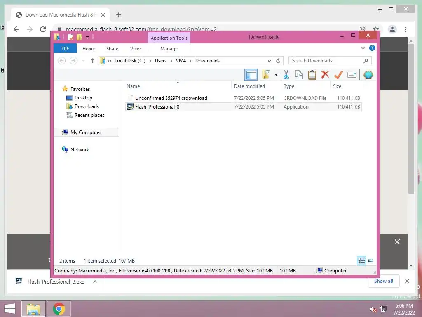Click the Copy toolbar icon
This screenshot has width=422, height=317.
coord(299,75)
